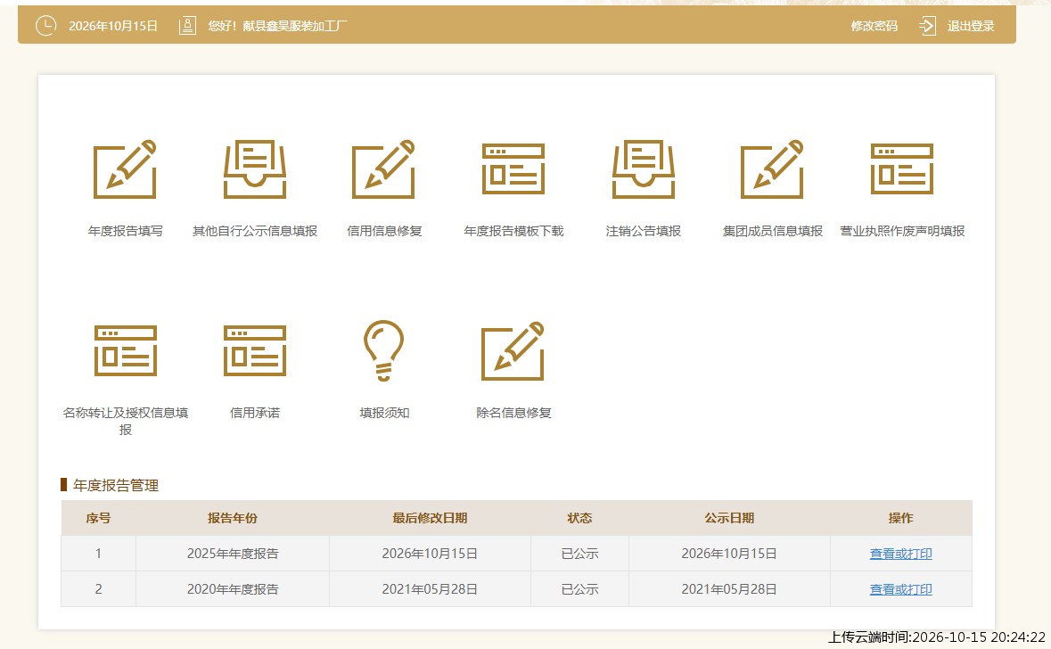Viewport: 1051px width, 649px height.
Task: Open the 集团成员信息填报 pencil icon
Action: [x=772, y=169]
